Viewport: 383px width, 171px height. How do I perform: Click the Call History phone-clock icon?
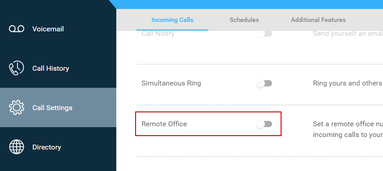(x=17, y=68)
